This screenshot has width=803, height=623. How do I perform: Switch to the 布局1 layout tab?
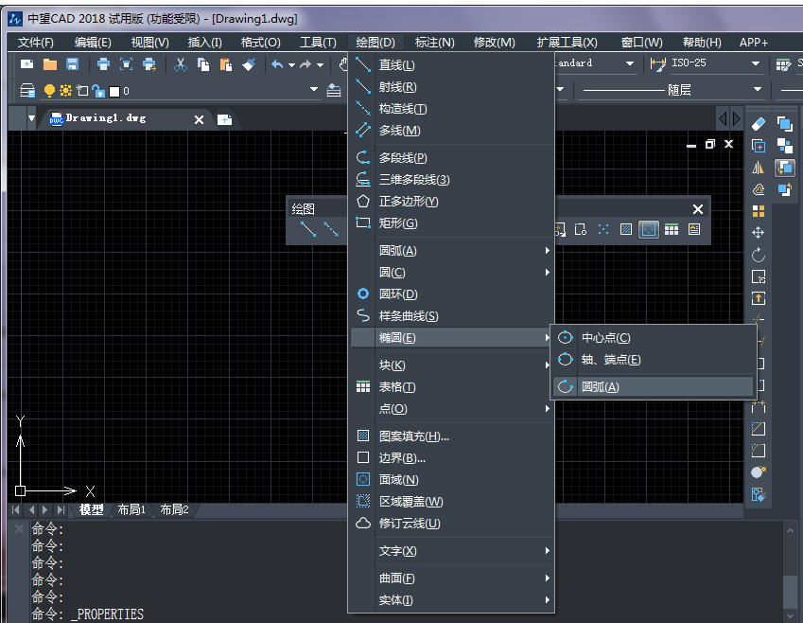point(131,509)
